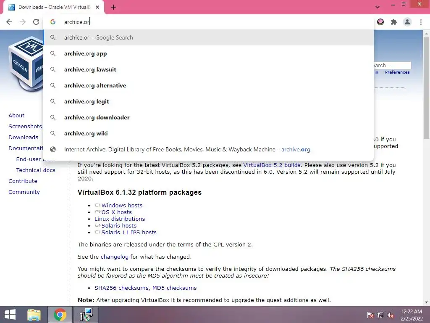Pick the 'archive.org downloader' suggestion

[x=208, y=117]
